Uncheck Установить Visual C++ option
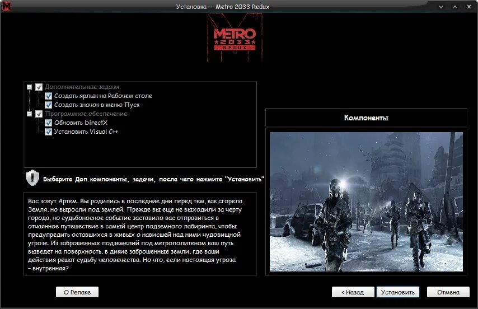478x309 pixels. click(x=48, y=132)
